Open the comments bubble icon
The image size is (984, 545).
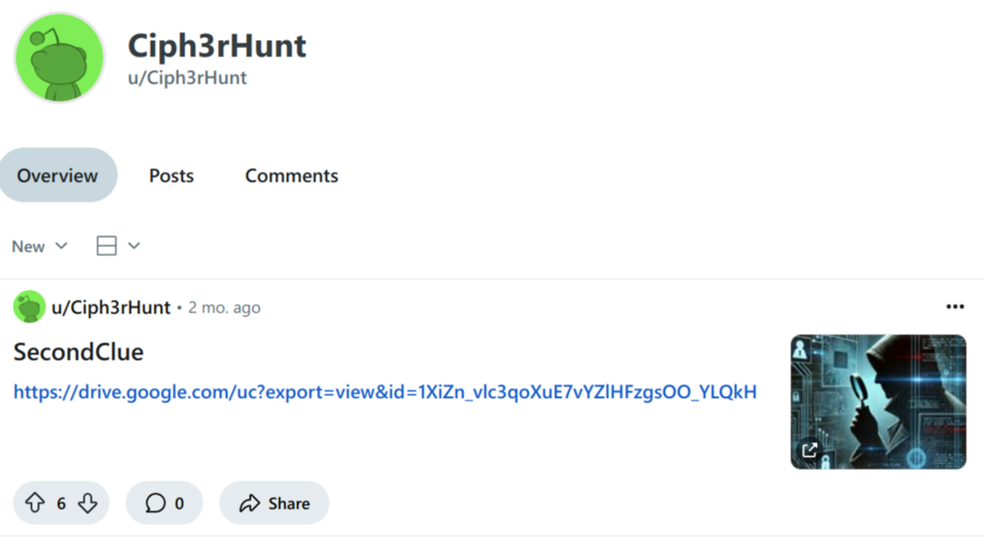pos(155,503)
